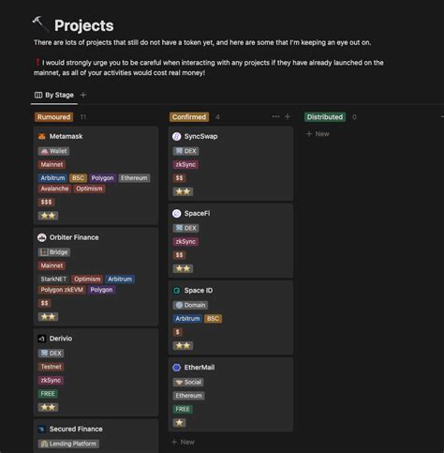Add new card below EtherMail in Confirmed
The image size is (444, 453).
pyautogui.click(x=184, y=442)
